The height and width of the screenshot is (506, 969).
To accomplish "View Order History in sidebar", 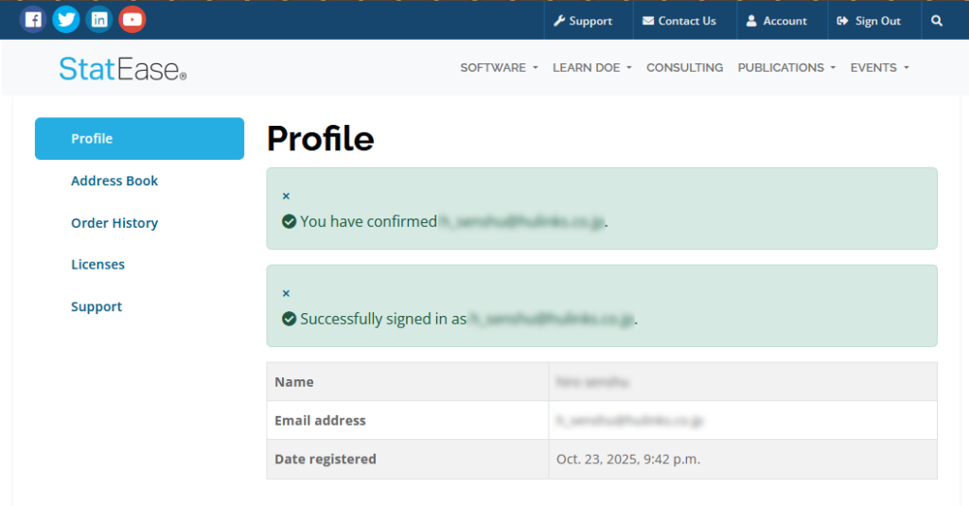I will coord(115,223).
